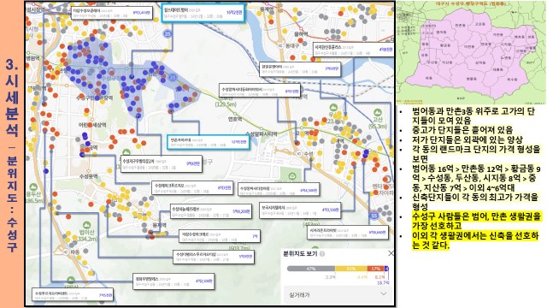Open the 실거래가 selector box
The width and height of the screenshot is (547, 308).
click(x=338, y=295)
